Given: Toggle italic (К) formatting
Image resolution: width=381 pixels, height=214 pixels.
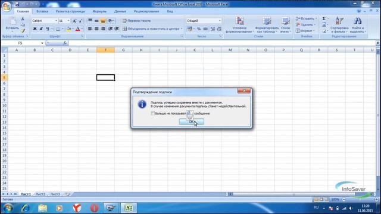Looking at the screenshot, I should tap(41, 29).
